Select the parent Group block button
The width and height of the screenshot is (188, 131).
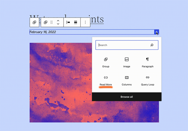click(x=34, y=22)
